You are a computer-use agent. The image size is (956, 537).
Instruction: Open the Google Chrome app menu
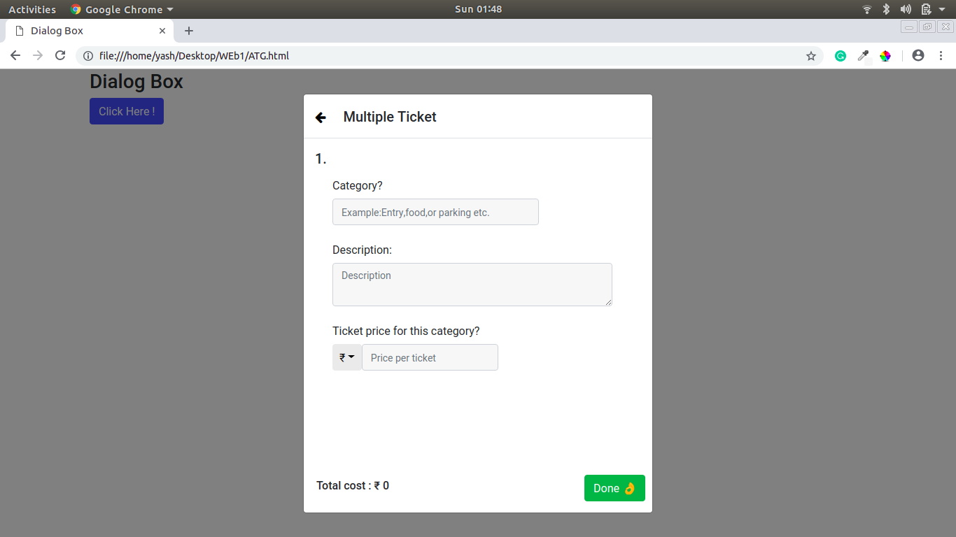(x=122, y=9)
